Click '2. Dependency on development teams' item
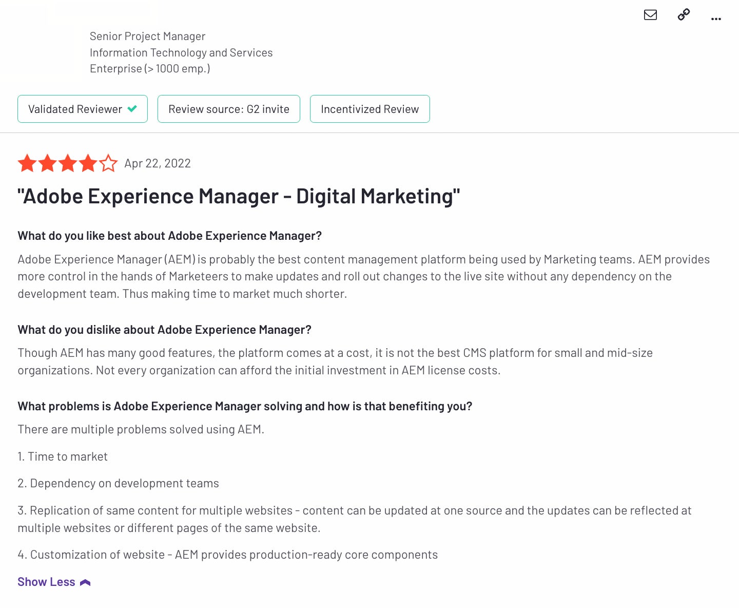Viewport: 739px width, 608px height. point(118,483)
